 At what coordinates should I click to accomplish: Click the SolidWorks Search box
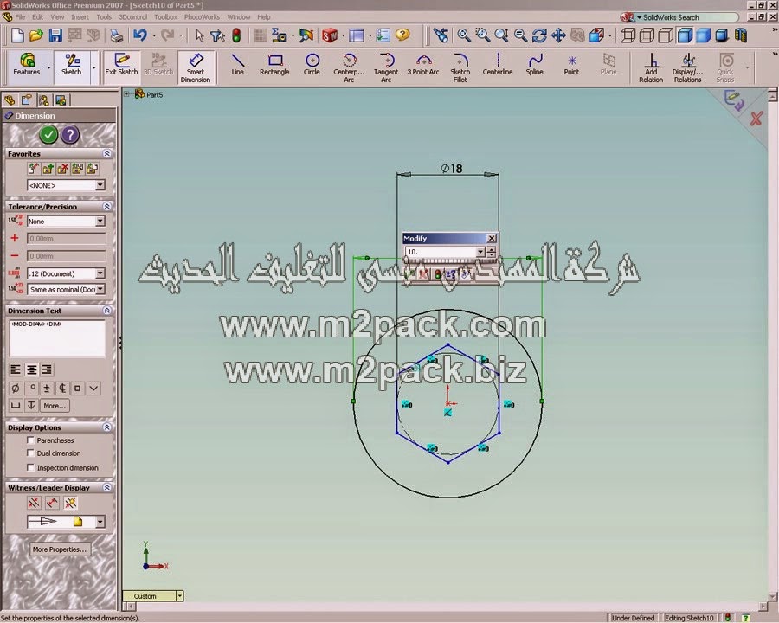tap(687, 17)
